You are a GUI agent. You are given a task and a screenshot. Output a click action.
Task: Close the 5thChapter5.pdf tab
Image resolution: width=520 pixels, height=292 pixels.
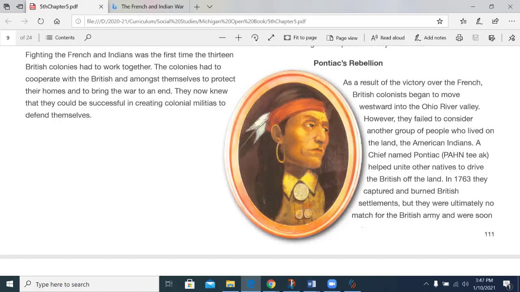tap(101, 6)
